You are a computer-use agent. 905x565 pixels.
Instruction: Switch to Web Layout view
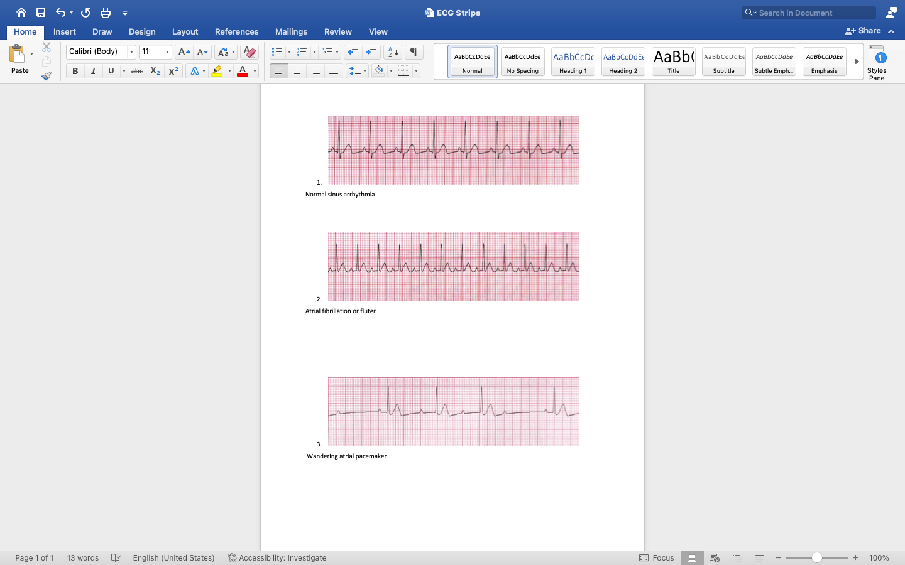[714, 557]
